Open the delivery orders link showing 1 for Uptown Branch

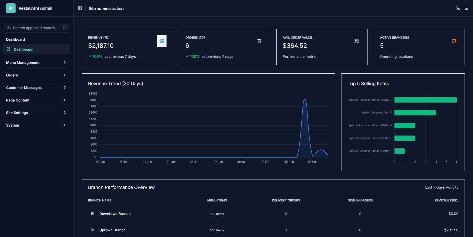point(286,230)
